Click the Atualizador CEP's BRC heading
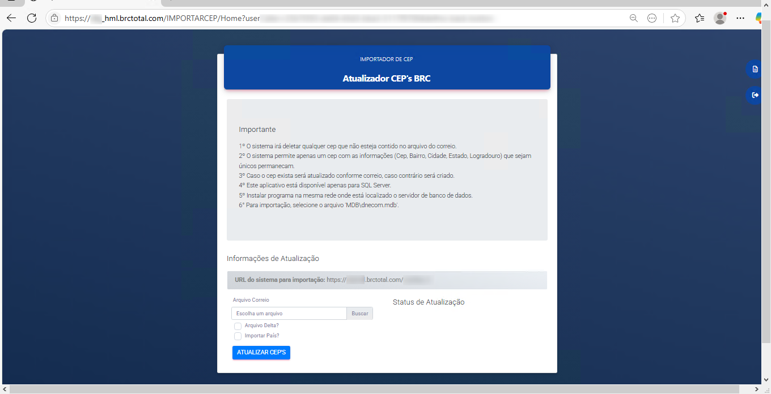 (x=387, y=79)
